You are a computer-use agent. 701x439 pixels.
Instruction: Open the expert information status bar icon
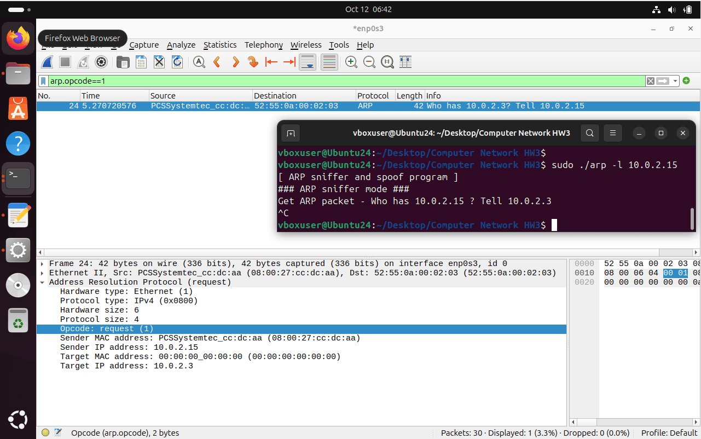click(45, 433)
